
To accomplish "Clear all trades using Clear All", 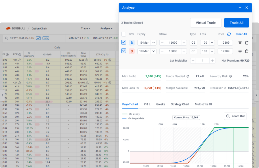I will coord(241,34).
